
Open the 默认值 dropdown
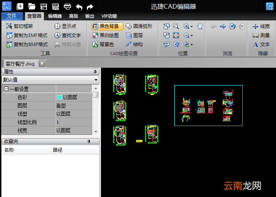50,80
